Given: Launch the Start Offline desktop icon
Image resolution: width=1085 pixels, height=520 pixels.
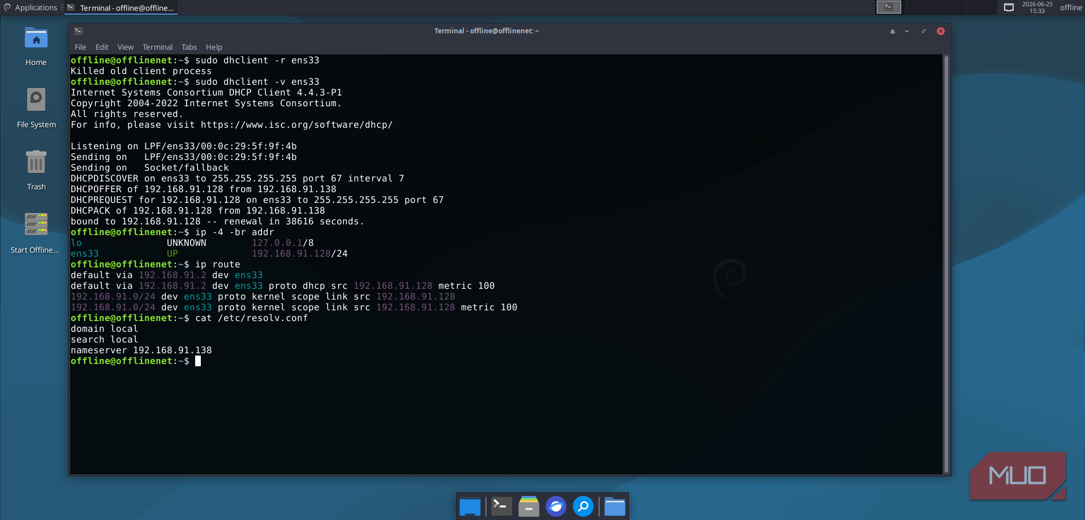Looking at the screenshot, I should [36, 224].
